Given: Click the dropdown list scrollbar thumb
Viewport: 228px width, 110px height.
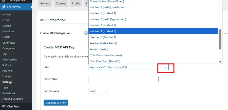Looking at the screenshot, I should point(220,39).
